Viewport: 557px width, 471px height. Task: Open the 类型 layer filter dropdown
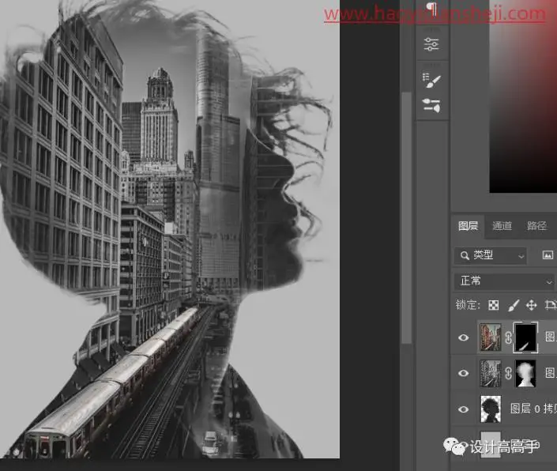click(491, 255)
